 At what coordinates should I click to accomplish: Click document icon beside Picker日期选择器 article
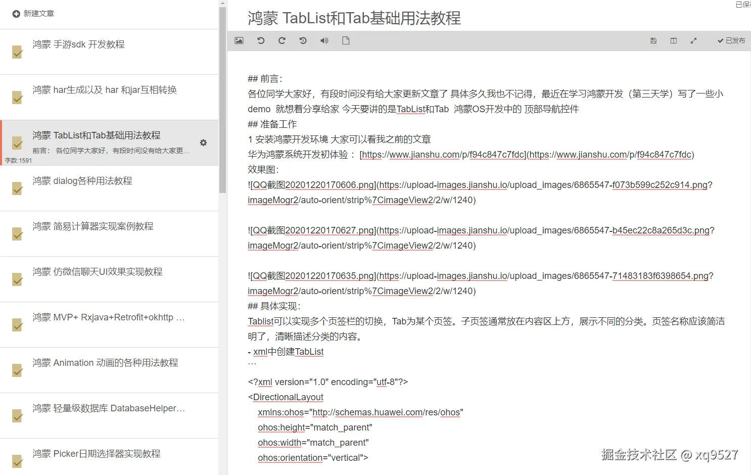click(x=17, y=461)
